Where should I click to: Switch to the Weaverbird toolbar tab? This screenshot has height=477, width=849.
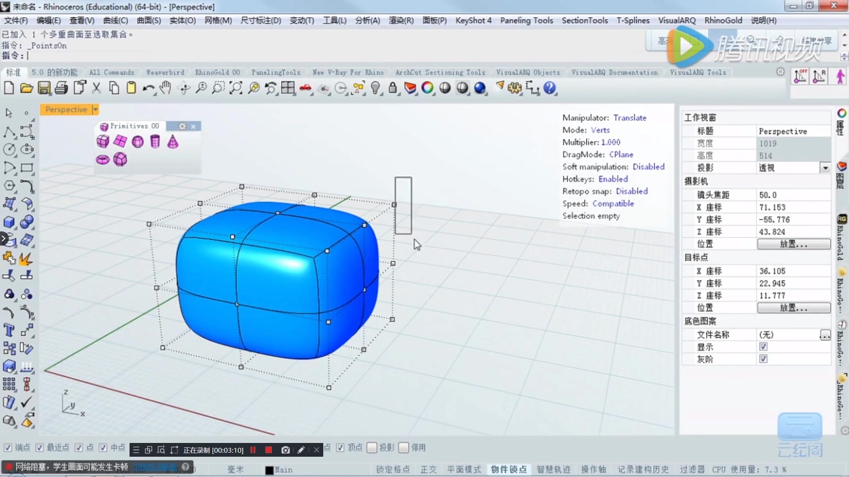165,72
